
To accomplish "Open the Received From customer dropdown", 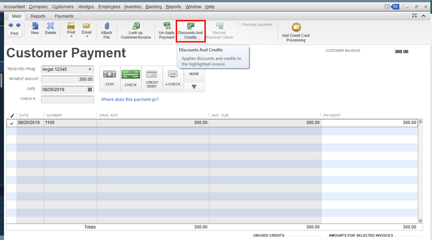I will tap(90, 70).
